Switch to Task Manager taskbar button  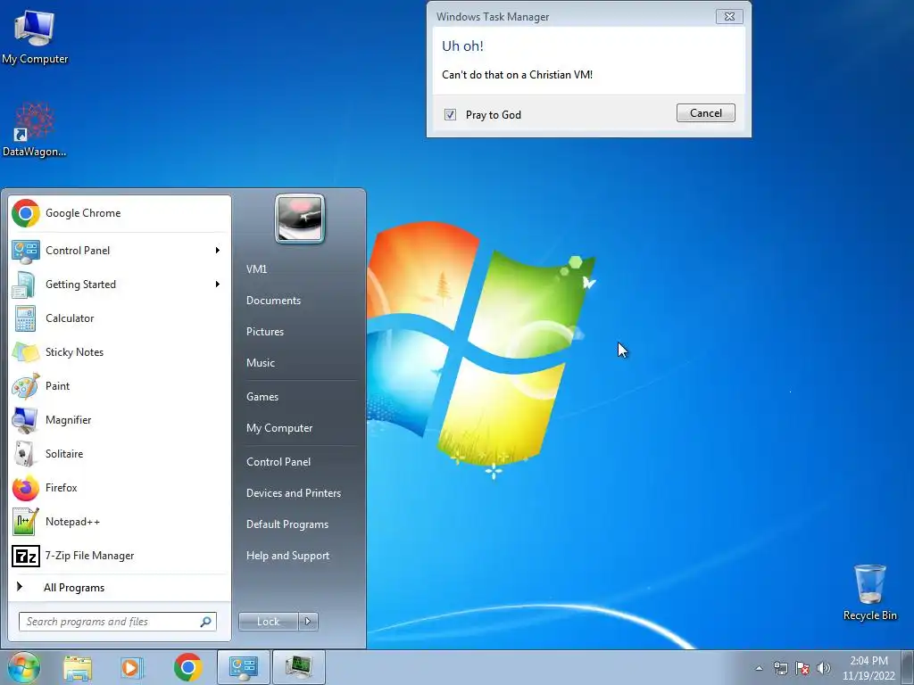coord(298,667)
